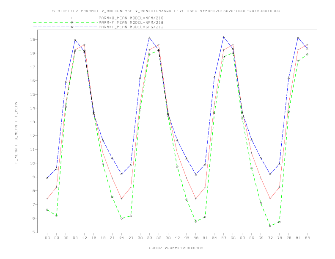
Task: Click x-axis tick label 81
Action: point(298,238)
